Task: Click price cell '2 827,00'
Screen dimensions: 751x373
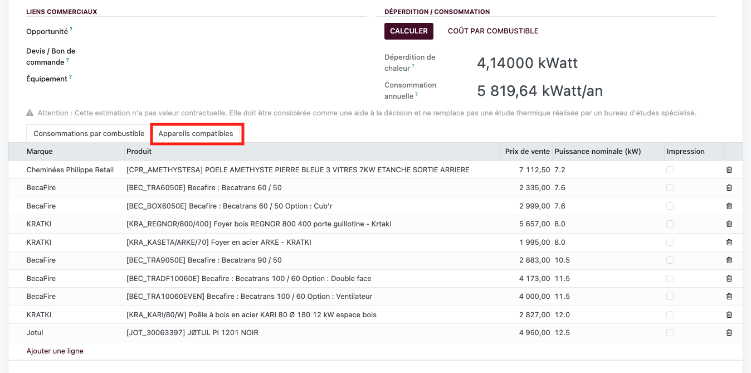Action: click(x=534, y=314)
